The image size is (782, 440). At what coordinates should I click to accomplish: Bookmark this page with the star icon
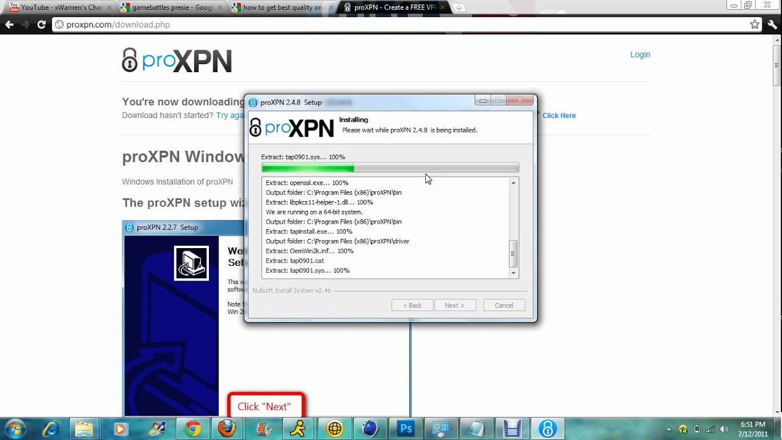(x=755, y=24)
